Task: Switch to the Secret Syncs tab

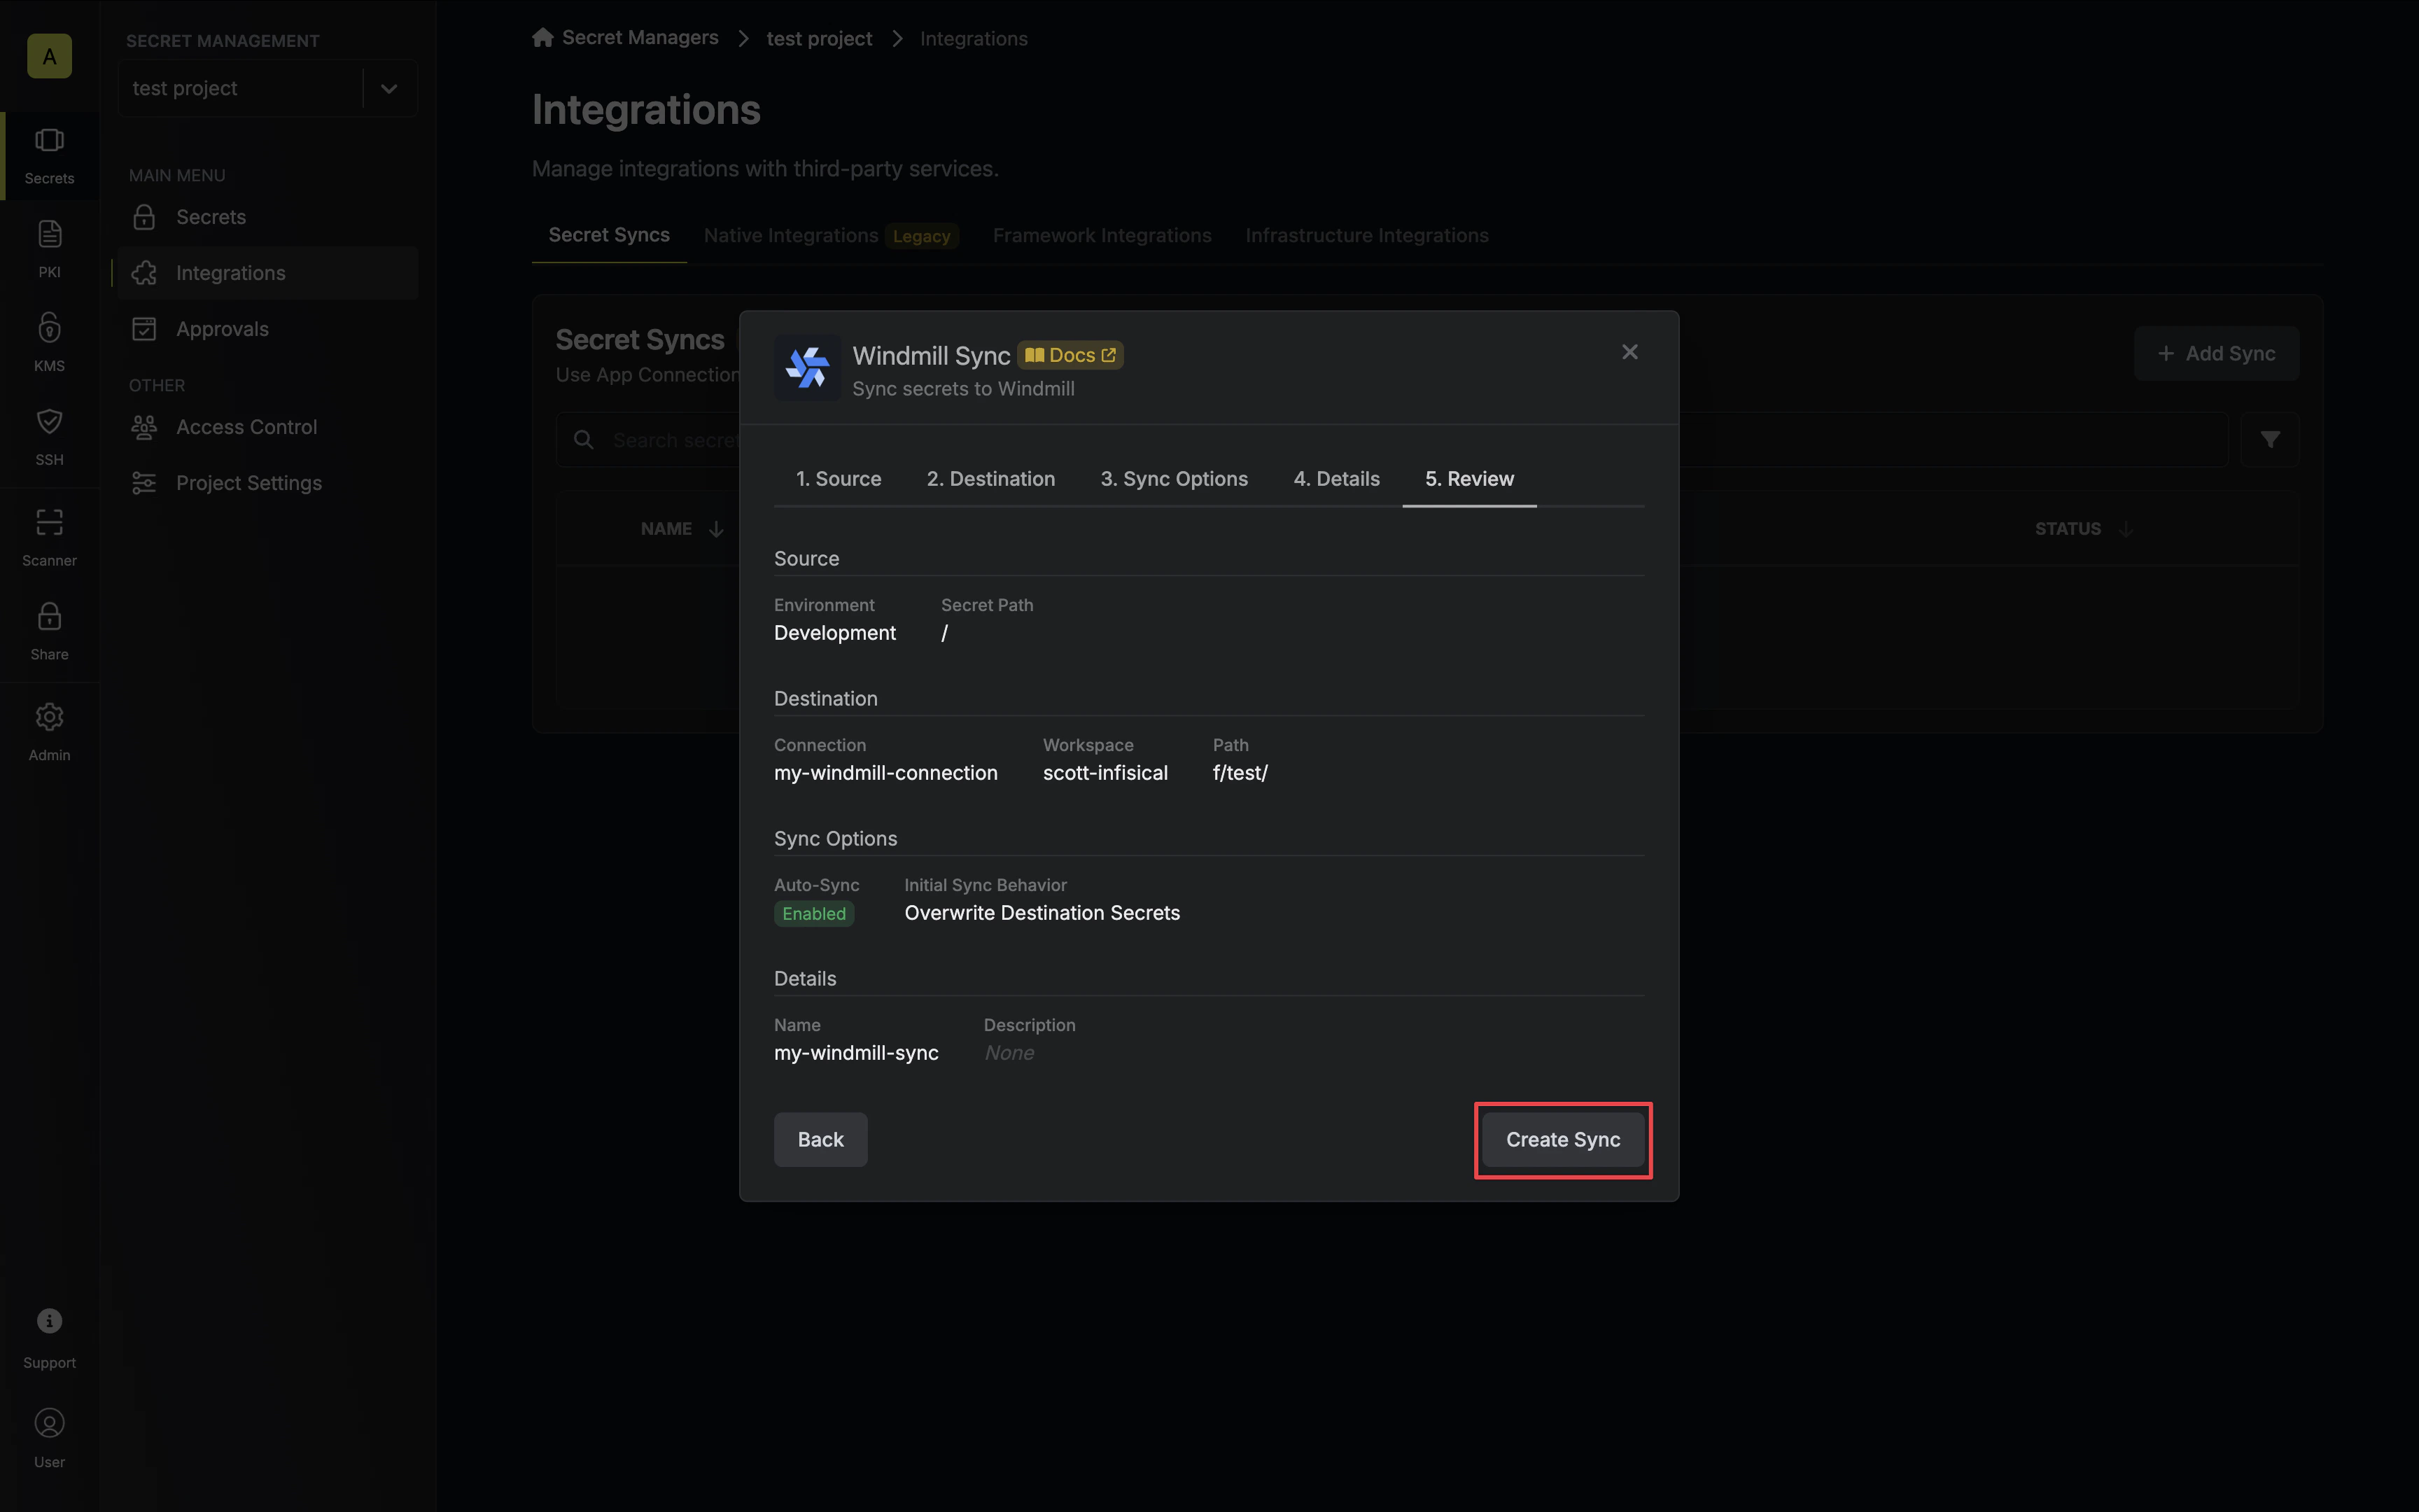Action: [609, 235]
